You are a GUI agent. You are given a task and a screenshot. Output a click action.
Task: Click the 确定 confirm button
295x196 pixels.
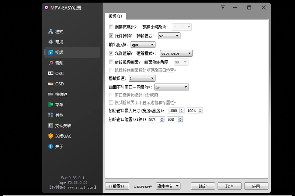pyautogui.click(x=202, y=186)
